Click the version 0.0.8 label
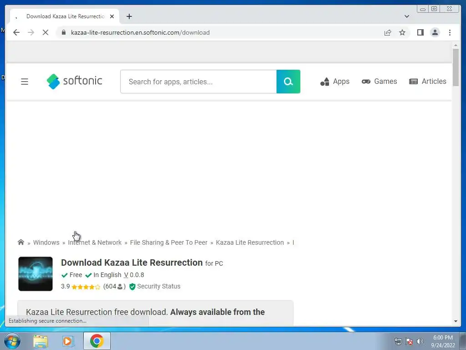 (x=134, y=275)
